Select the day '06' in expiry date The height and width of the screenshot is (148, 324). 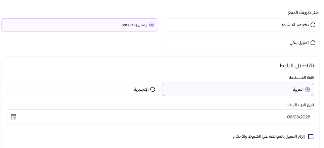tap(289, 117)
